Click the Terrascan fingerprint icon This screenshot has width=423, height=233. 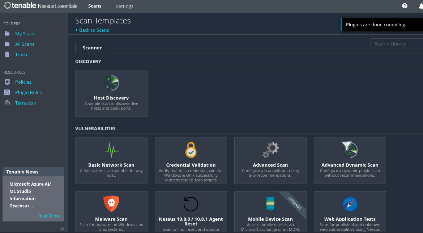7,103
